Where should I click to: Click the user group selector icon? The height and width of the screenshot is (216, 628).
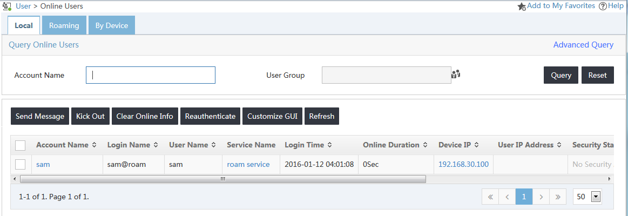[456, 74]
